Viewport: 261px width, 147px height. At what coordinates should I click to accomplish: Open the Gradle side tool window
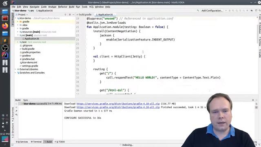click(259, 53)
